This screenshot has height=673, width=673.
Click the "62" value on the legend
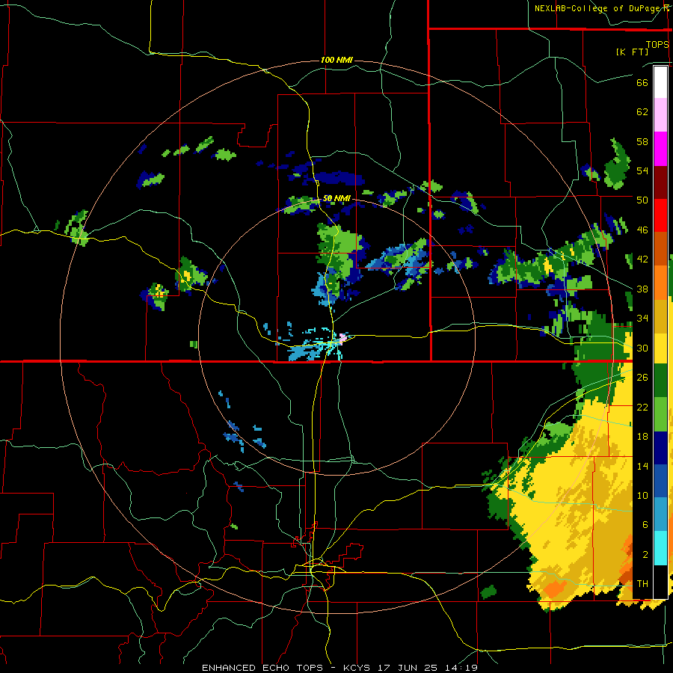(642, 112)
